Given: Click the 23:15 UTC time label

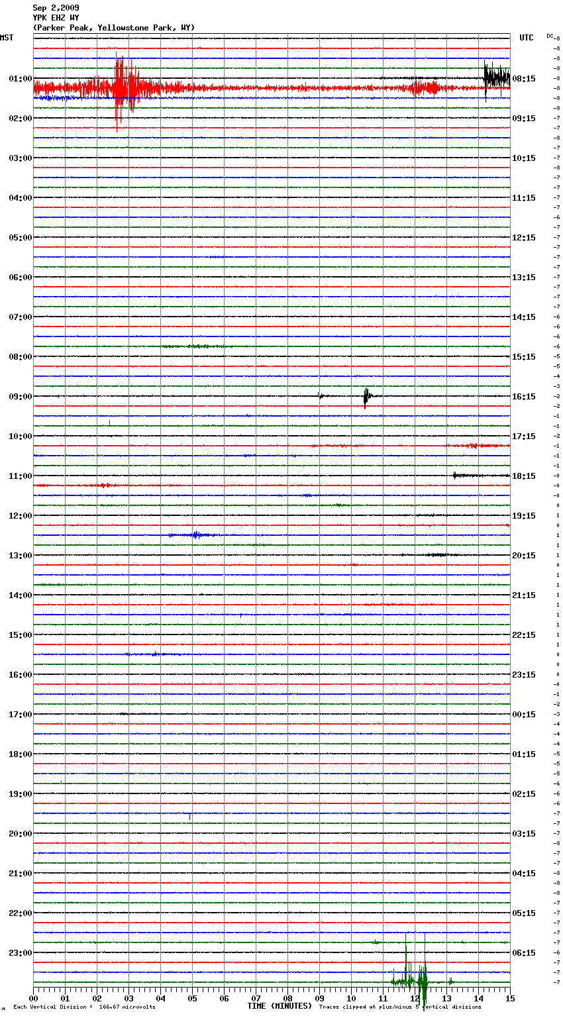Looking at the screenshot, I should pos(524,675).
